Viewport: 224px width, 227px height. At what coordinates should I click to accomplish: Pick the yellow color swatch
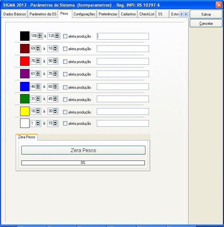pyautogui.click(x=25, y=111)
